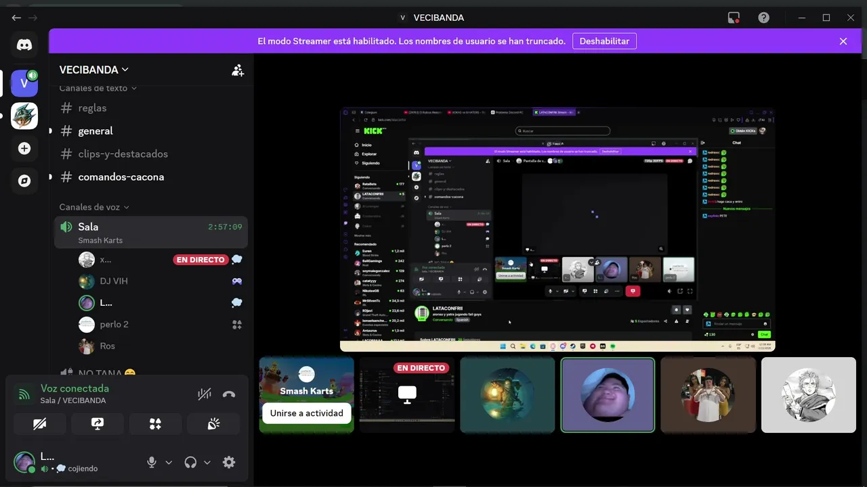Click Smash Karts label under Sala channel

pyautogui.click(x=100, y=240)
